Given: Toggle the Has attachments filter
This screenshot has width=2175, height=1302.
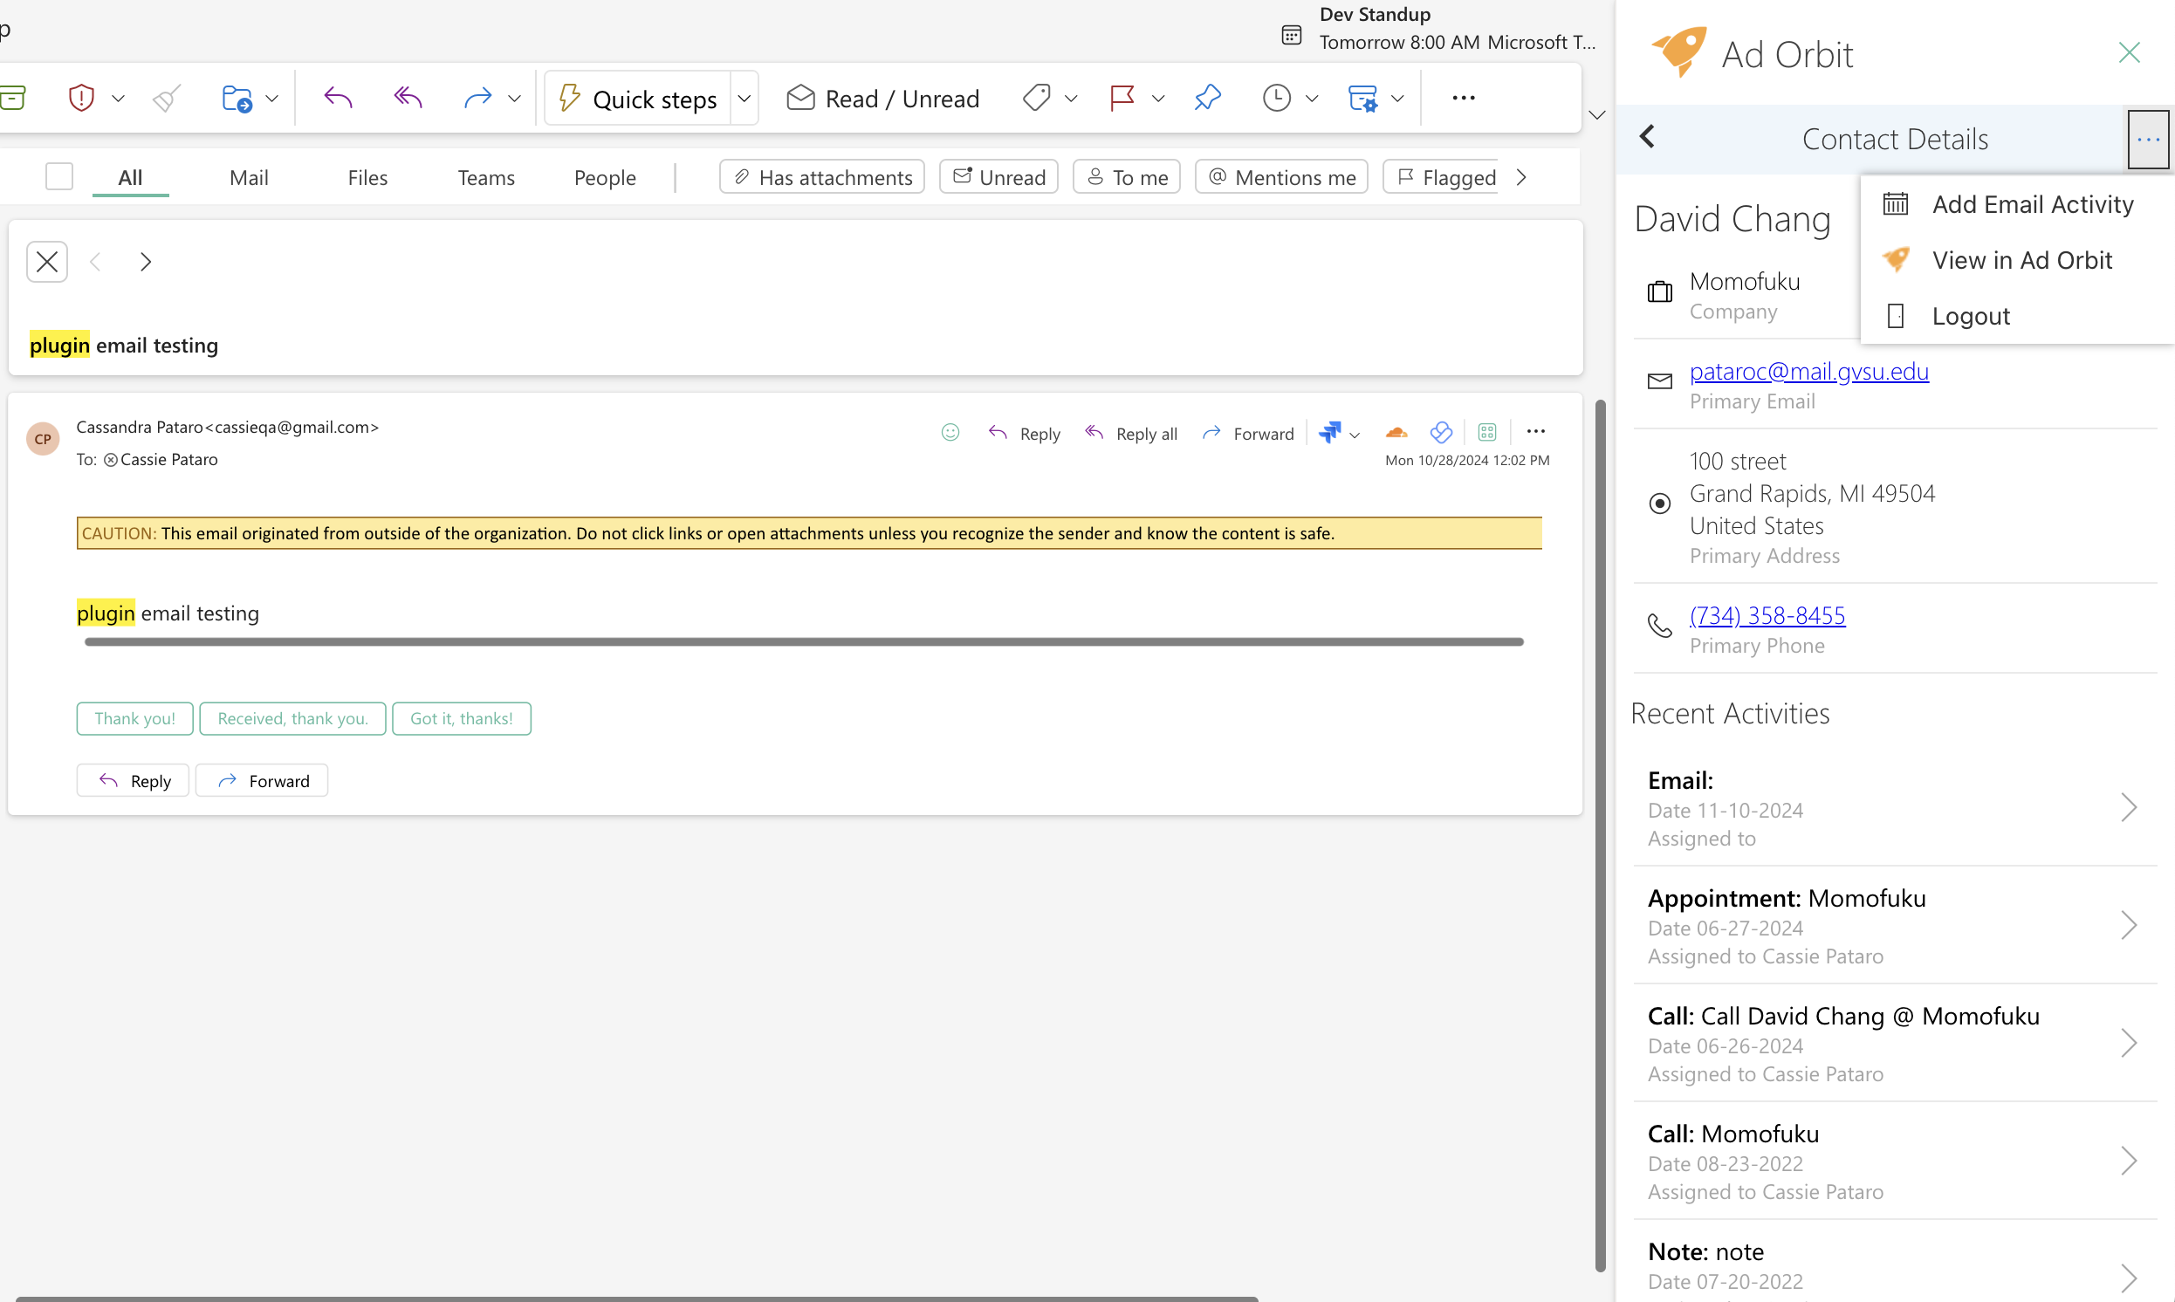Looking at the screenshot, I should coord(822,177).
